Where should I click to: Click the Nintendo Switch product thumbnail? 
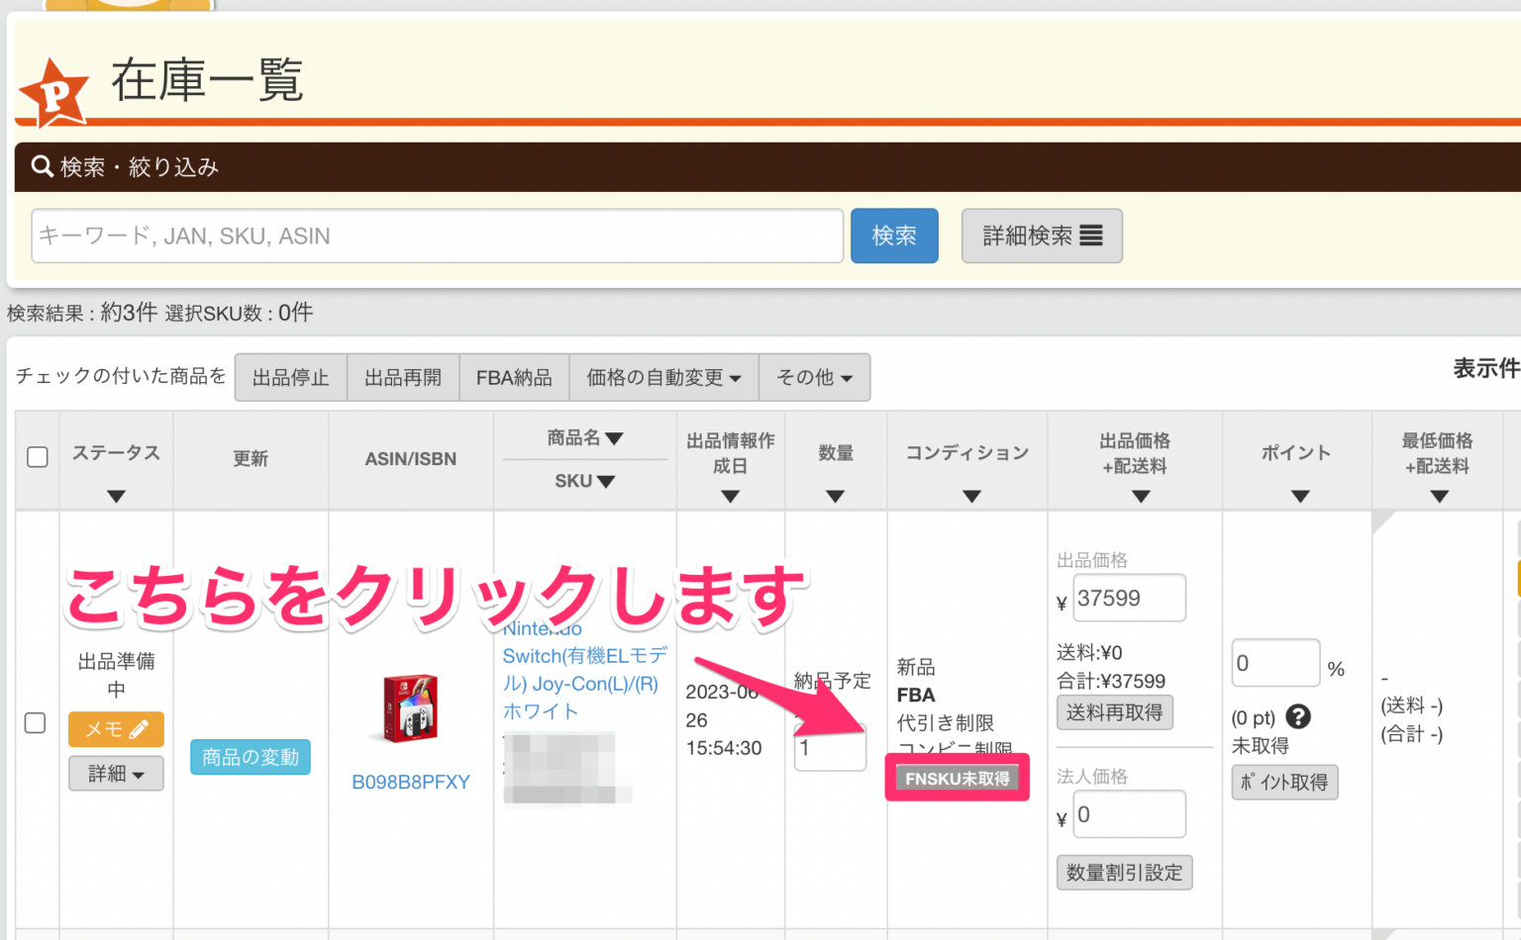pyautogui.click(x=411, y=706)
